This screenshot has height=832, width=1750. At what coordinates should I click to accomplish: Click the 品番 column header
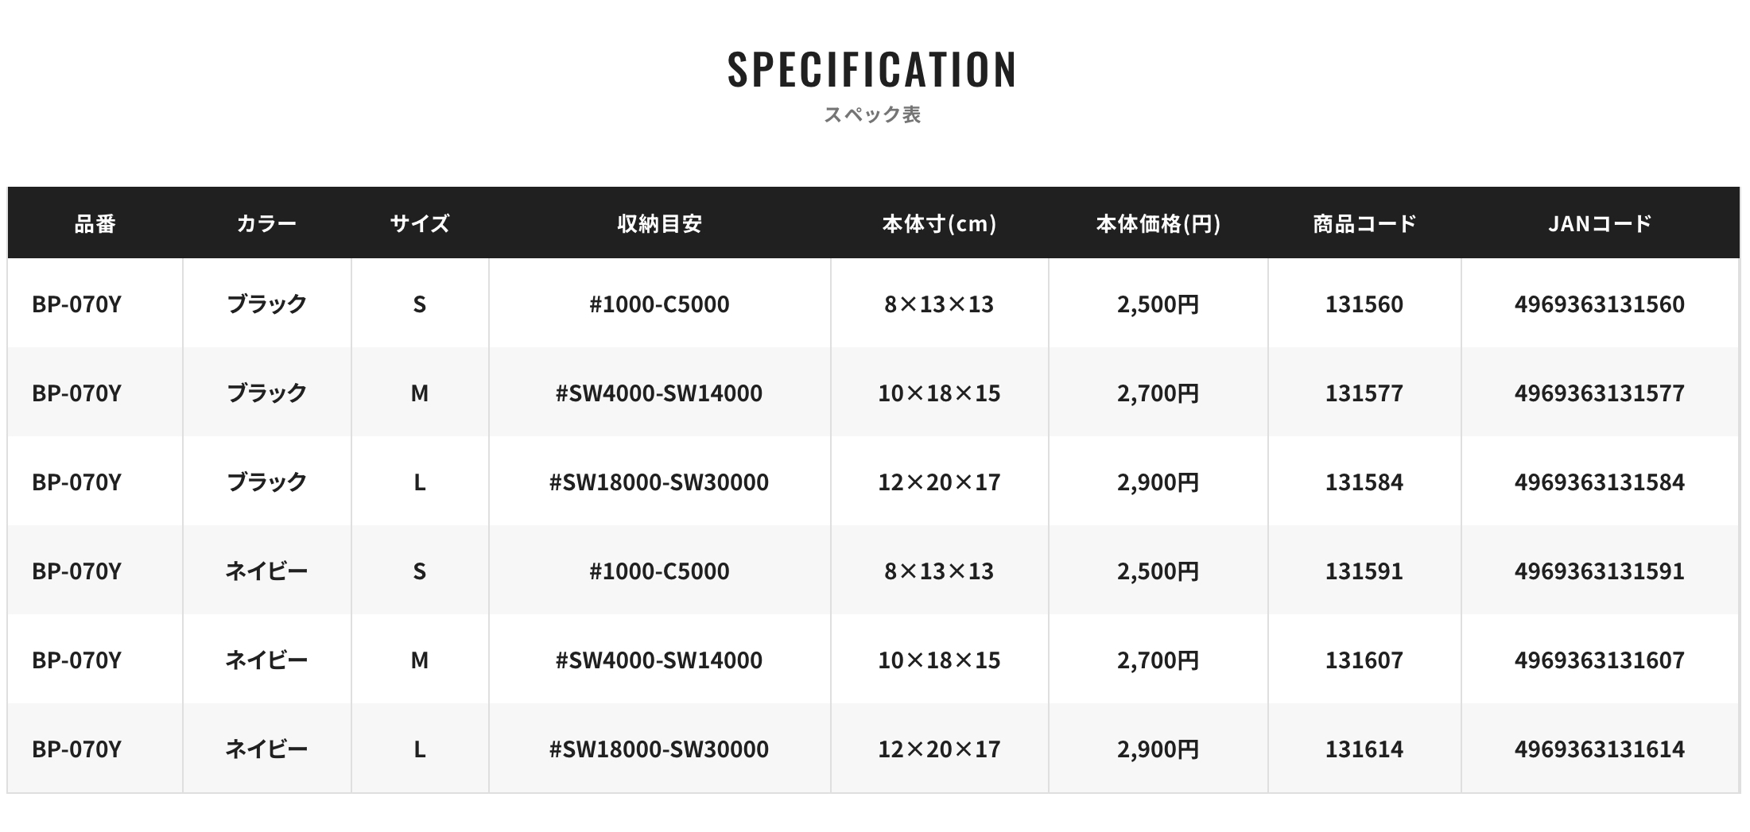(x=95, y=224)
